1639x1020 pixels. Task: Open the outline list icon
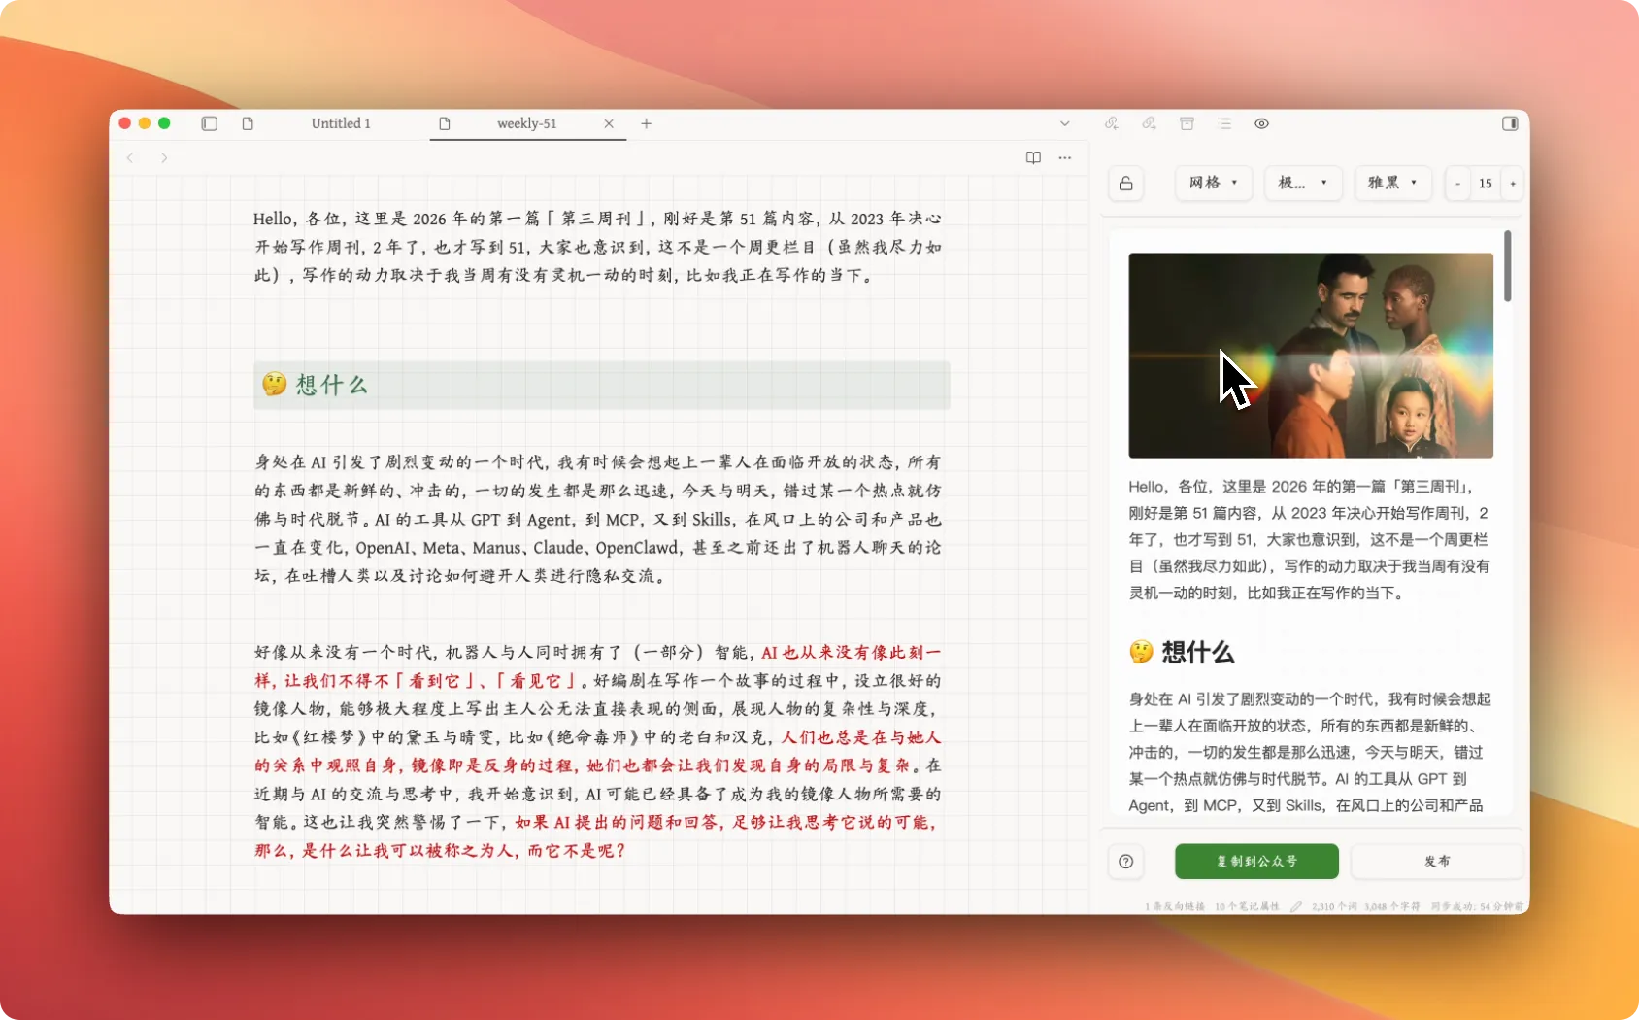click(x=1224, y=123)
